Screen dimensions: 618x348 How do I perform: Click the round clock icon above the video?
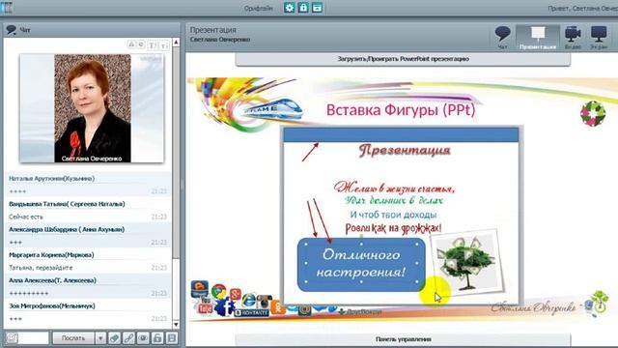[x=141, y=44]
